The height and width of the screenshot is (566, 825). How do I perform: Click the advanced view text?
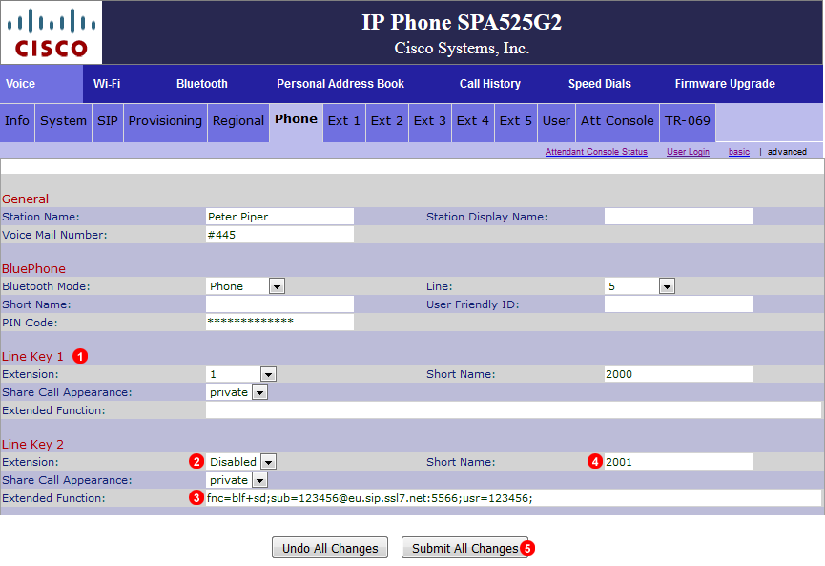click(787, 152)
